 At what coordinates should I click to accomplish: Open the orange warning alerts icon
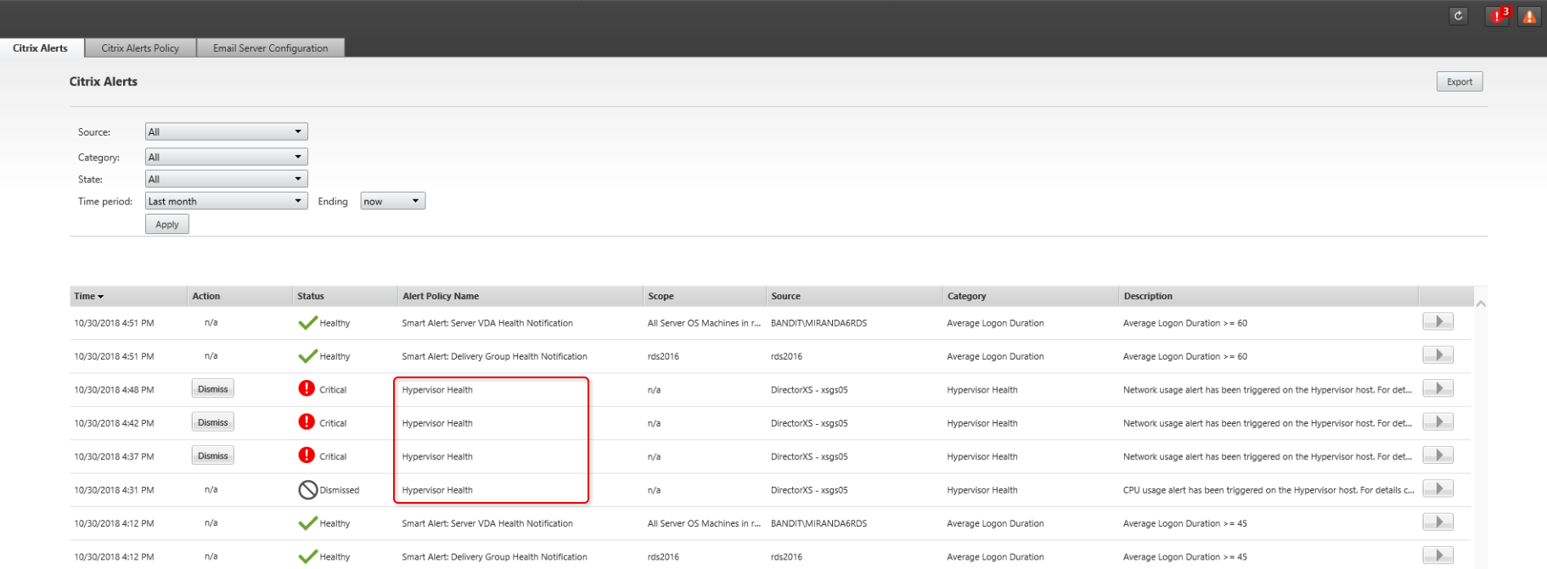click(1528, 16)
